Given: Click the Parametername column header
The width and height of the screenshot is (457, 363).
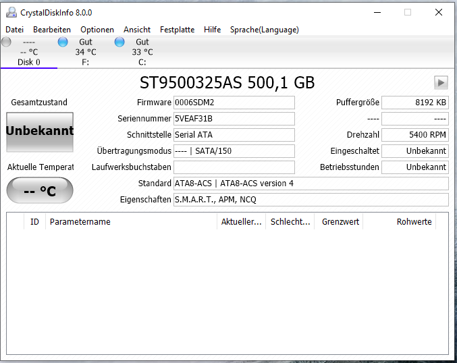Looking at the screenshot, I should (x=131, y=222).
